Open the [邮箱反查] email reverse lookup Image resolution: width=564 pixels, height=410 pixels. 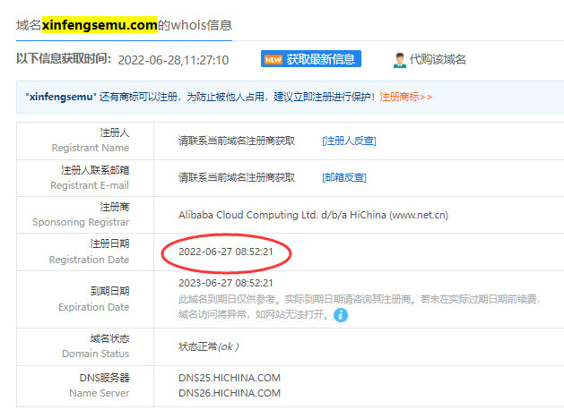tap(344, 177)
